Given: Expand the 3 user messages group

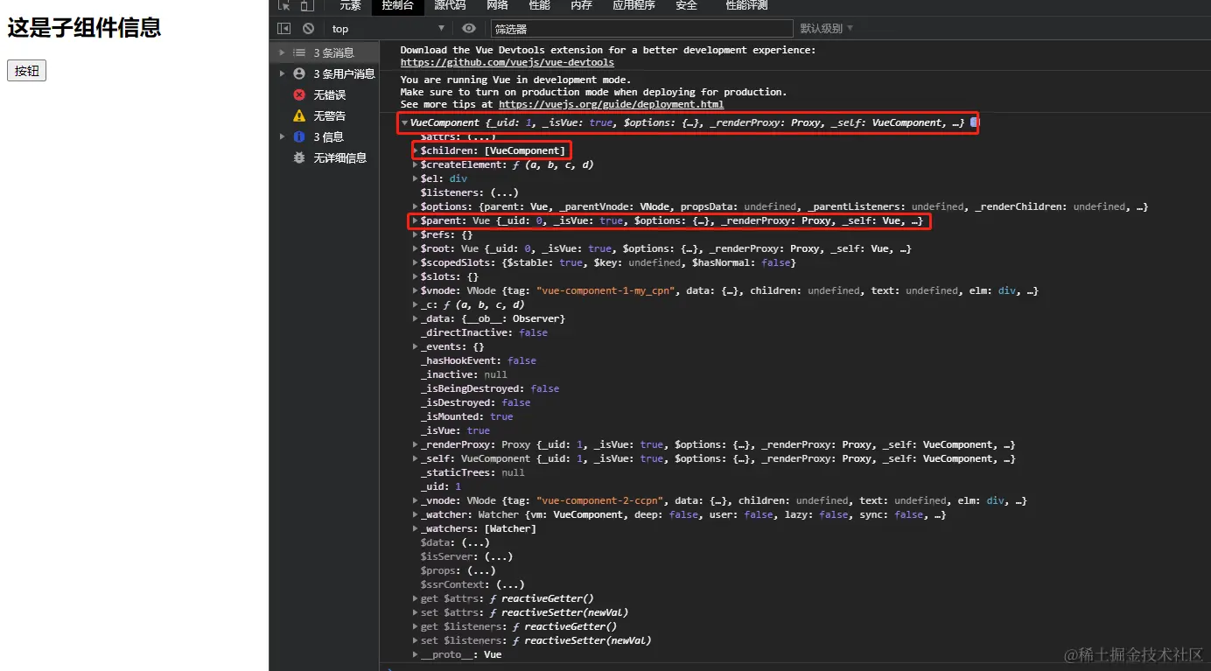Looking at the screenshot, I should click(x=282, y=73).
